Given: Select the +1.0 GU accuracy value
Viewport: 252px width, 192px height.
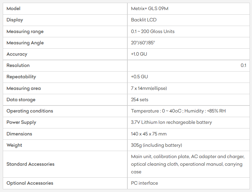Looking at the screenshot, I should click(139, 54).
